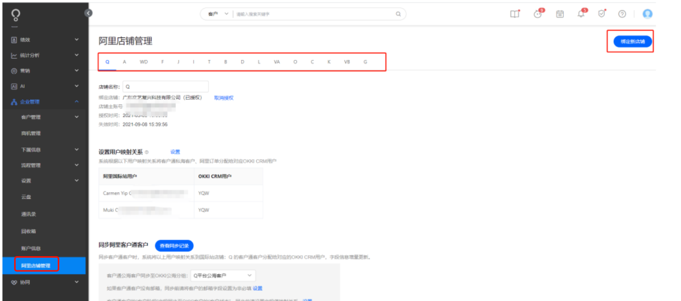
Task: Click the 取消授权 link
Action: (x=224, y=98)
